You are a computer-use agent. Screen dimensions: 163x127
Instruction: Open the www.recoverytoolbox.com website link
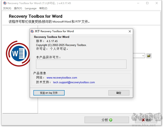[62, 78]
